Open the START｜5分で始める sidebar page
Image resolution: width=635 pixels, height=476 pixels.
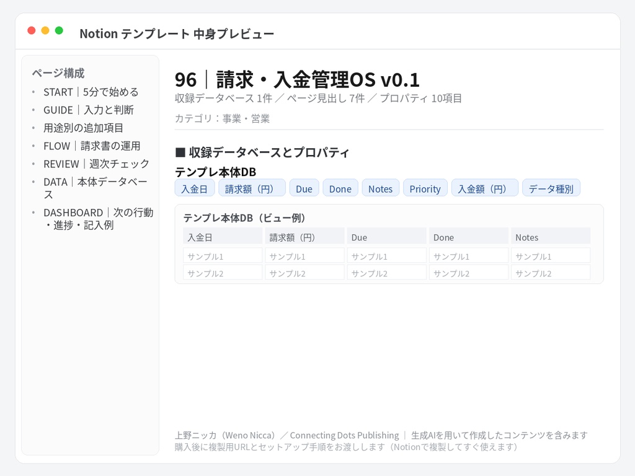(x=91, y=92)
